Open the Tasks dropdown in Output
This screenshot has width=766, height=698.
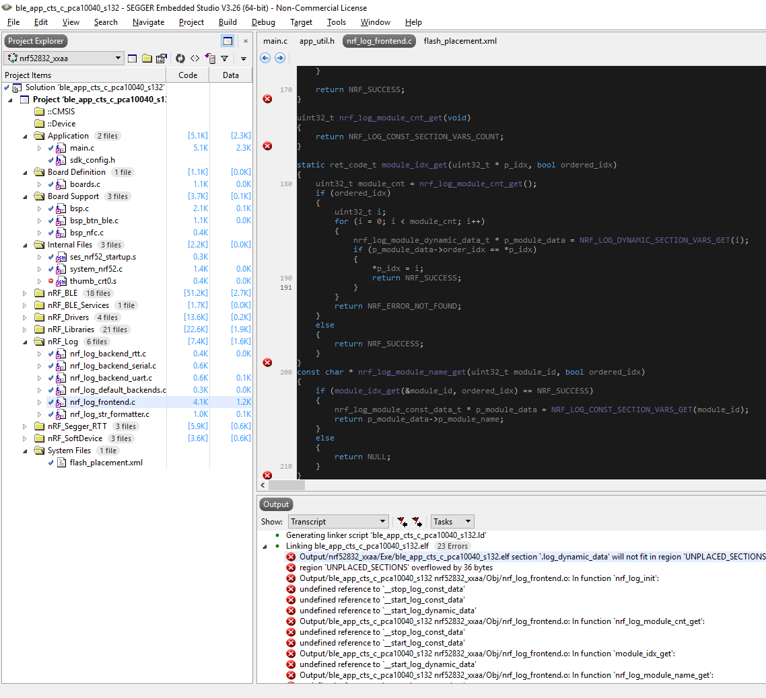coord(452,522)
